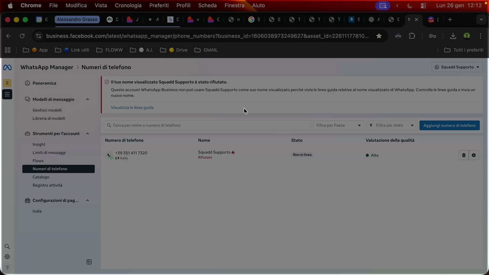Image resolution: width=489 pixels, height=275 pixels.
Task: Open Chrome downloads icon
Action: point(453,36)
